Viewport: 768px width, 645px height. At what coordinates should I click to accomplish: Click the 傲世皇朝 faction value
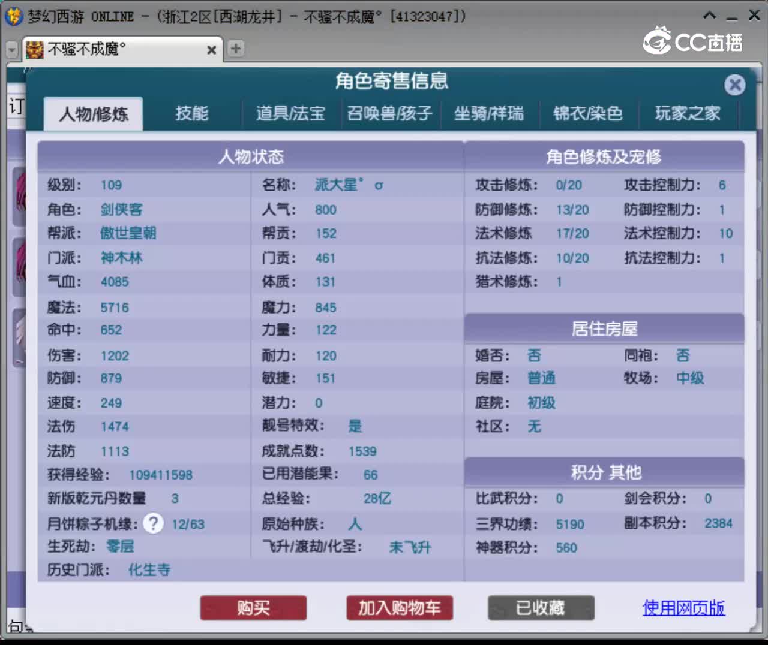point(128,233)
